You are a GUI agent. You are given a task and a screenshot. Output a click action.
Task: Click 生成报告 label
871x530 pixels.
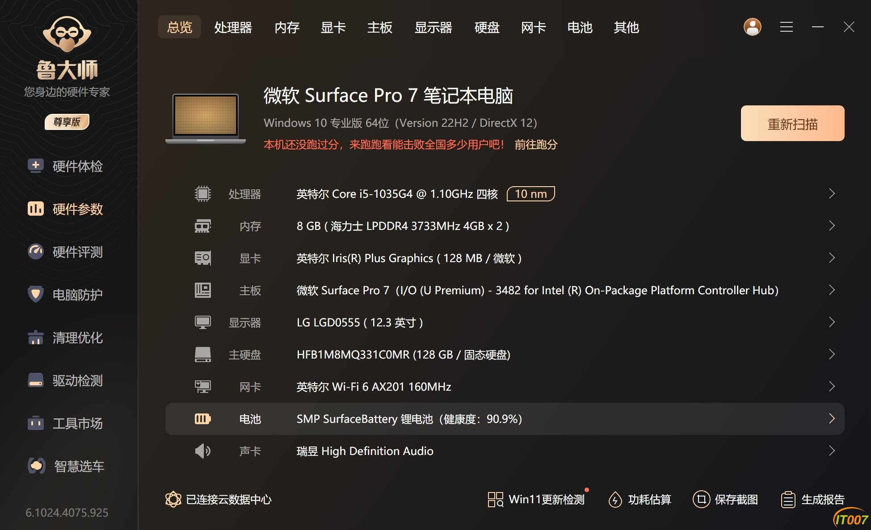click(823, 499)
